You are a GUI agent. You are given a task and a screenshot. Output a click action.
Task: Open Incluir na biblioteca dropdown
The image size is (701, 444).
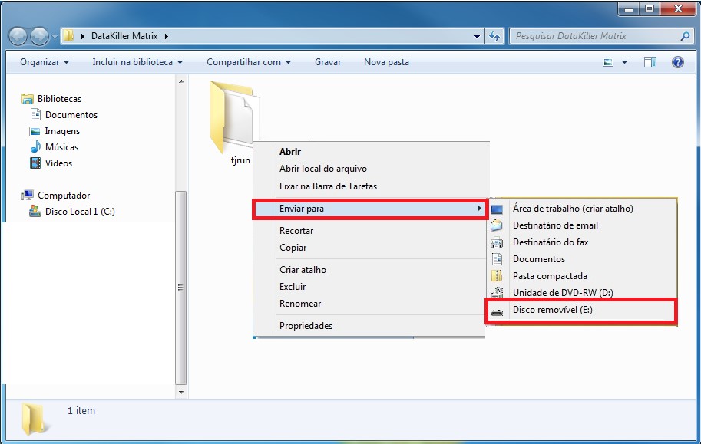click(x=137, y=62)
